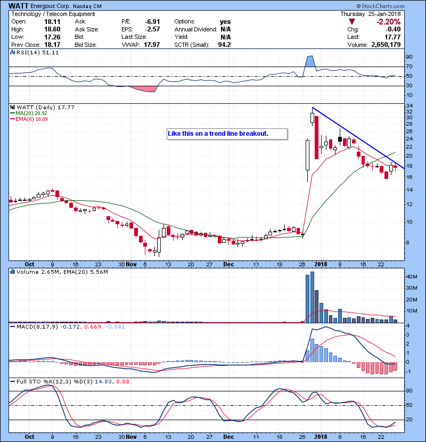Click the stochastic %K value 14.83
The width and height of the screenshot is (426, 442).
point(103,382)
